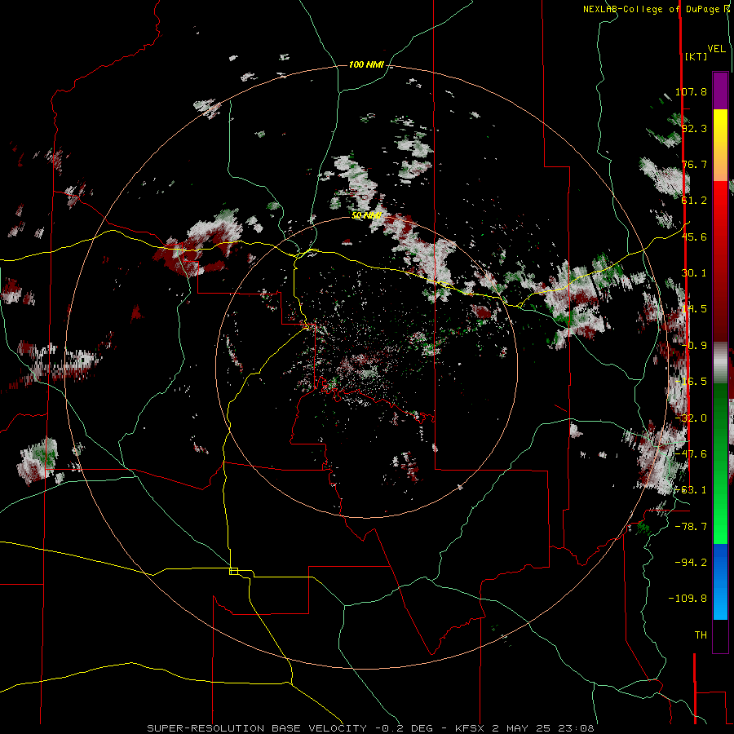The width and height of the screenshot is (734, 734).
Task: Click the square marker at the yellow highway junction
Action: click(x=233, y=571)
